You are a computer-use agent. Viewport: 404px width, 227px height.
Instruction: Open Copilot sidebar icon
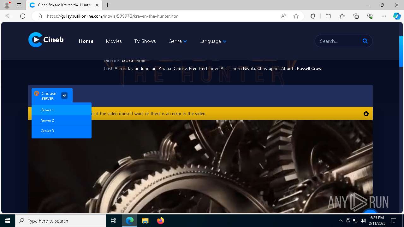click(397, 16)
